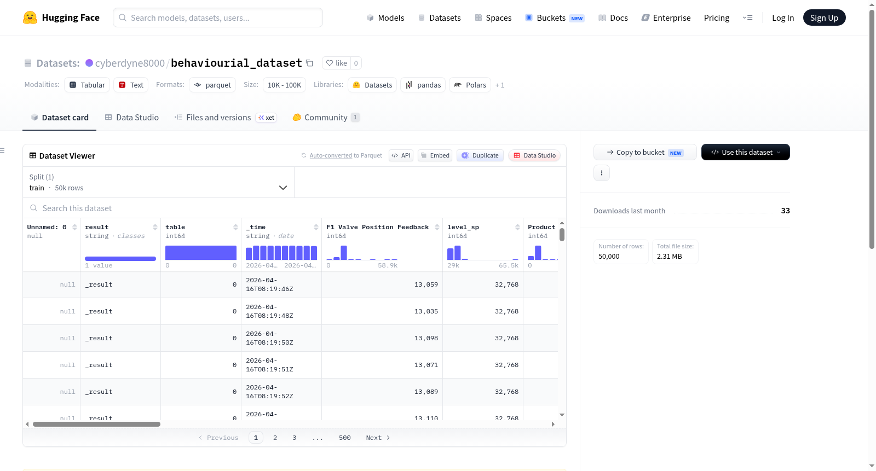
Task: Click the 13,098 cell in the table
Action: 382,338
